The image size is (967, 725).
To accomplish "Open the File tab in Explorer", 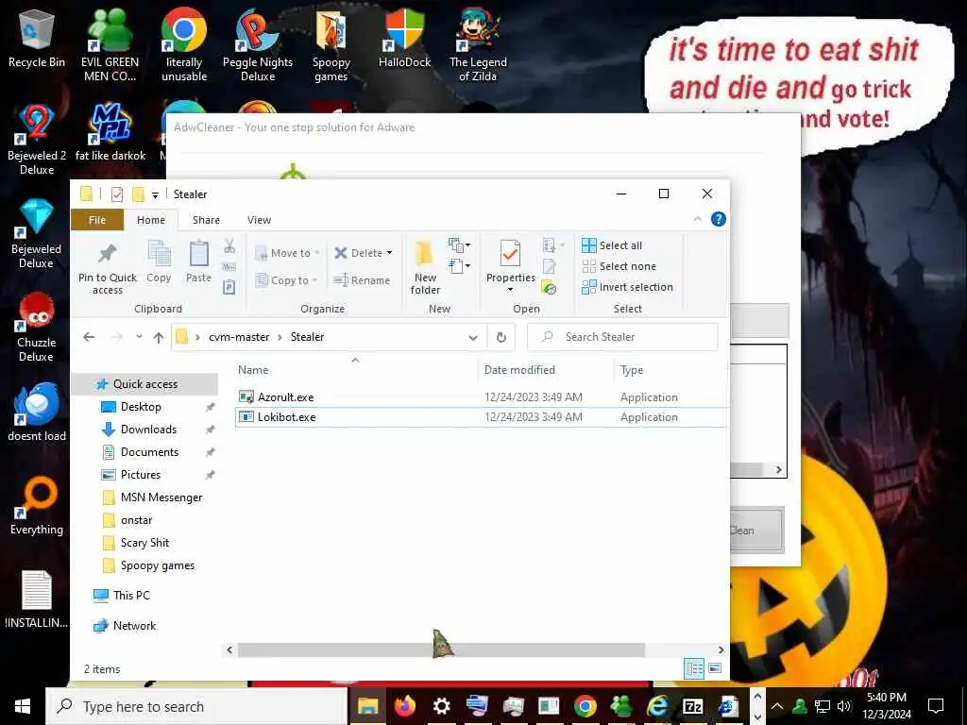I will 97,220.
